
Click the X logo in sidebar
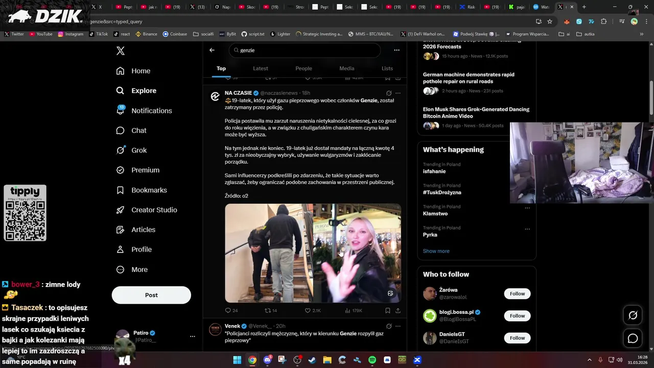point(120,51)
